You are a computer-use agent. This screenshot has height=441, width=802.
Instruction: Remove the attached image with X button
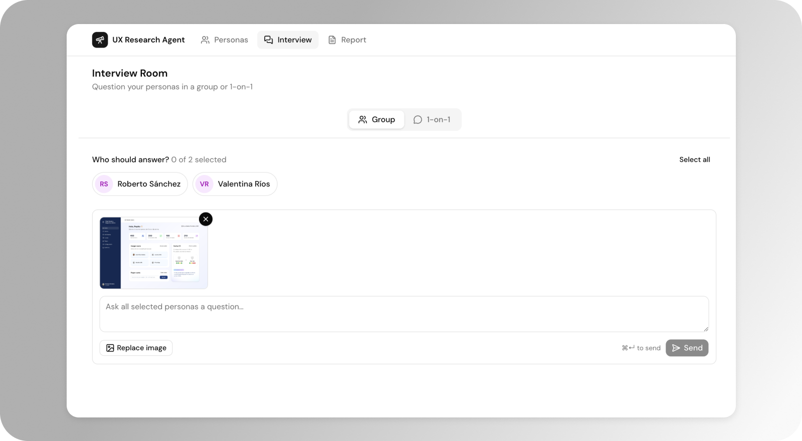click(x=206, y=219)
